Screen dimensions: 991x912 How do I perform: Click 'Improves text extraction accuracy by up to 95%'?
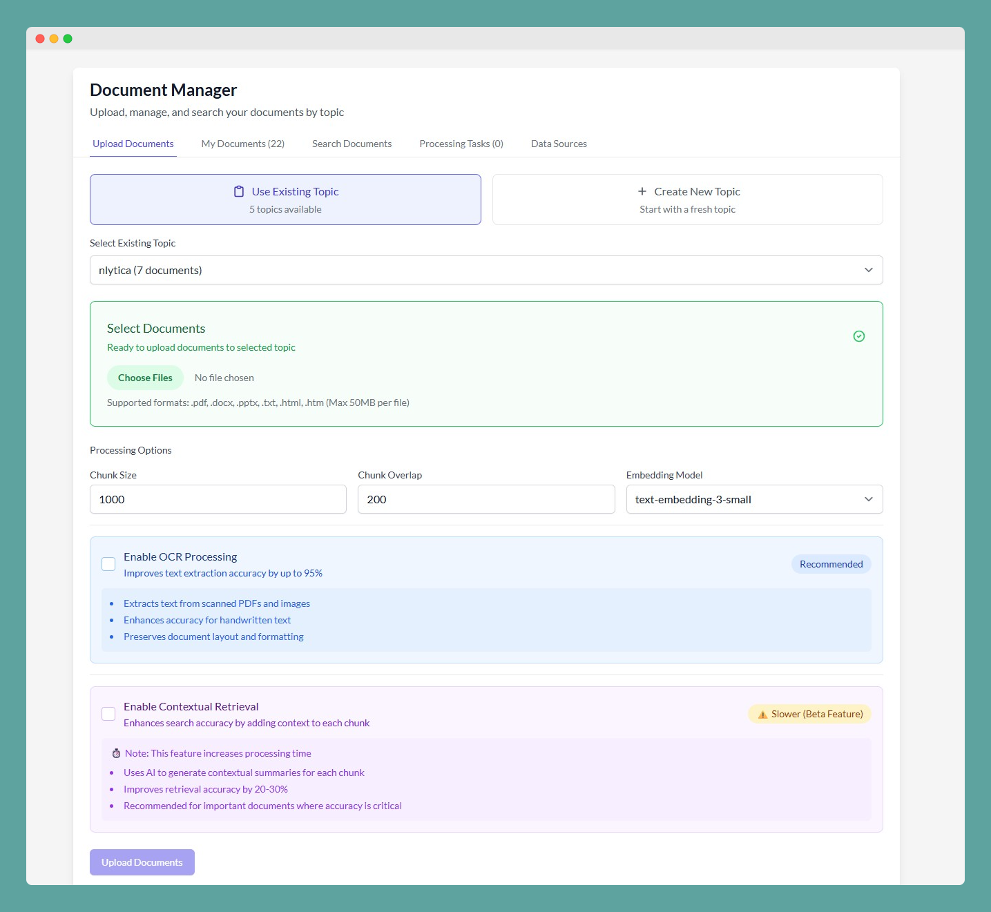(223, 573)
